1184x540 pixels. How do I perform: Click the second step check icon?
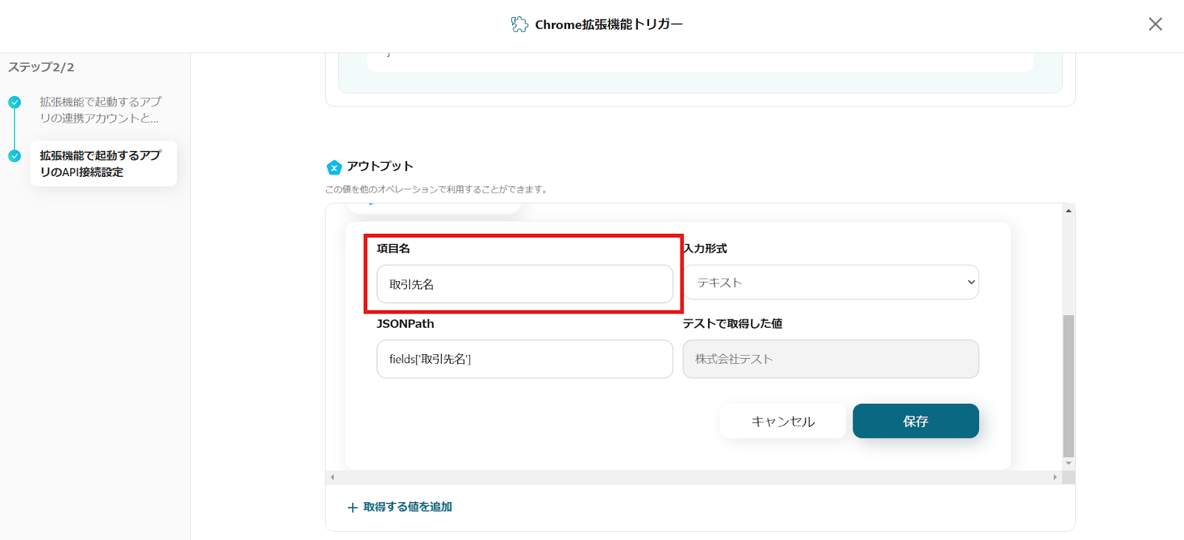[15, 156]
